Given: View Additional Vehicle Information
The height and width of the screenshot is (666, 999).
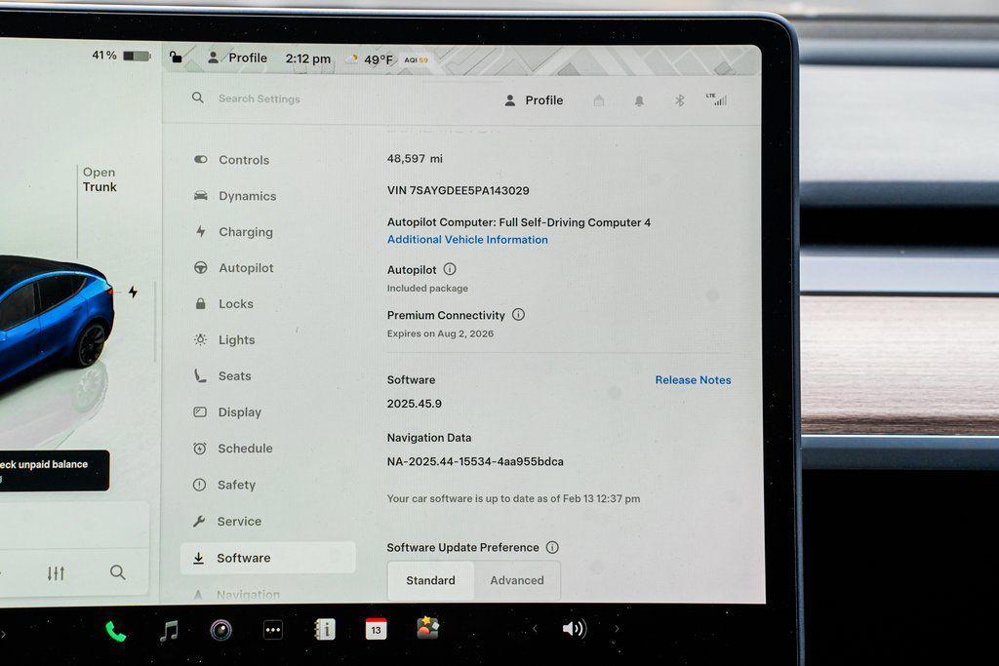Looking at the screenshot, I should pyautogui.click(x=467, y=239).
